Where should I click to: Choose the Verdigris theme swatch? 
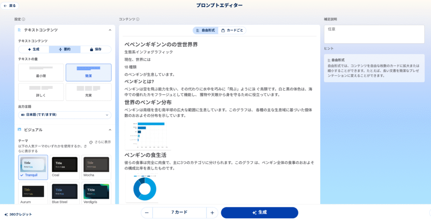click(96, 192)
